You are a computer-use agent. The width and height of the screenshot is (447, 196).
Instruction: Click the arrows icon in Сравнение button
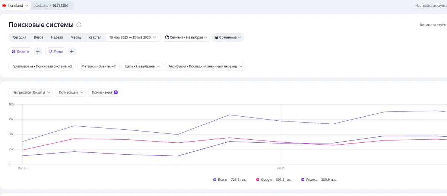click(x=216, y=37)
